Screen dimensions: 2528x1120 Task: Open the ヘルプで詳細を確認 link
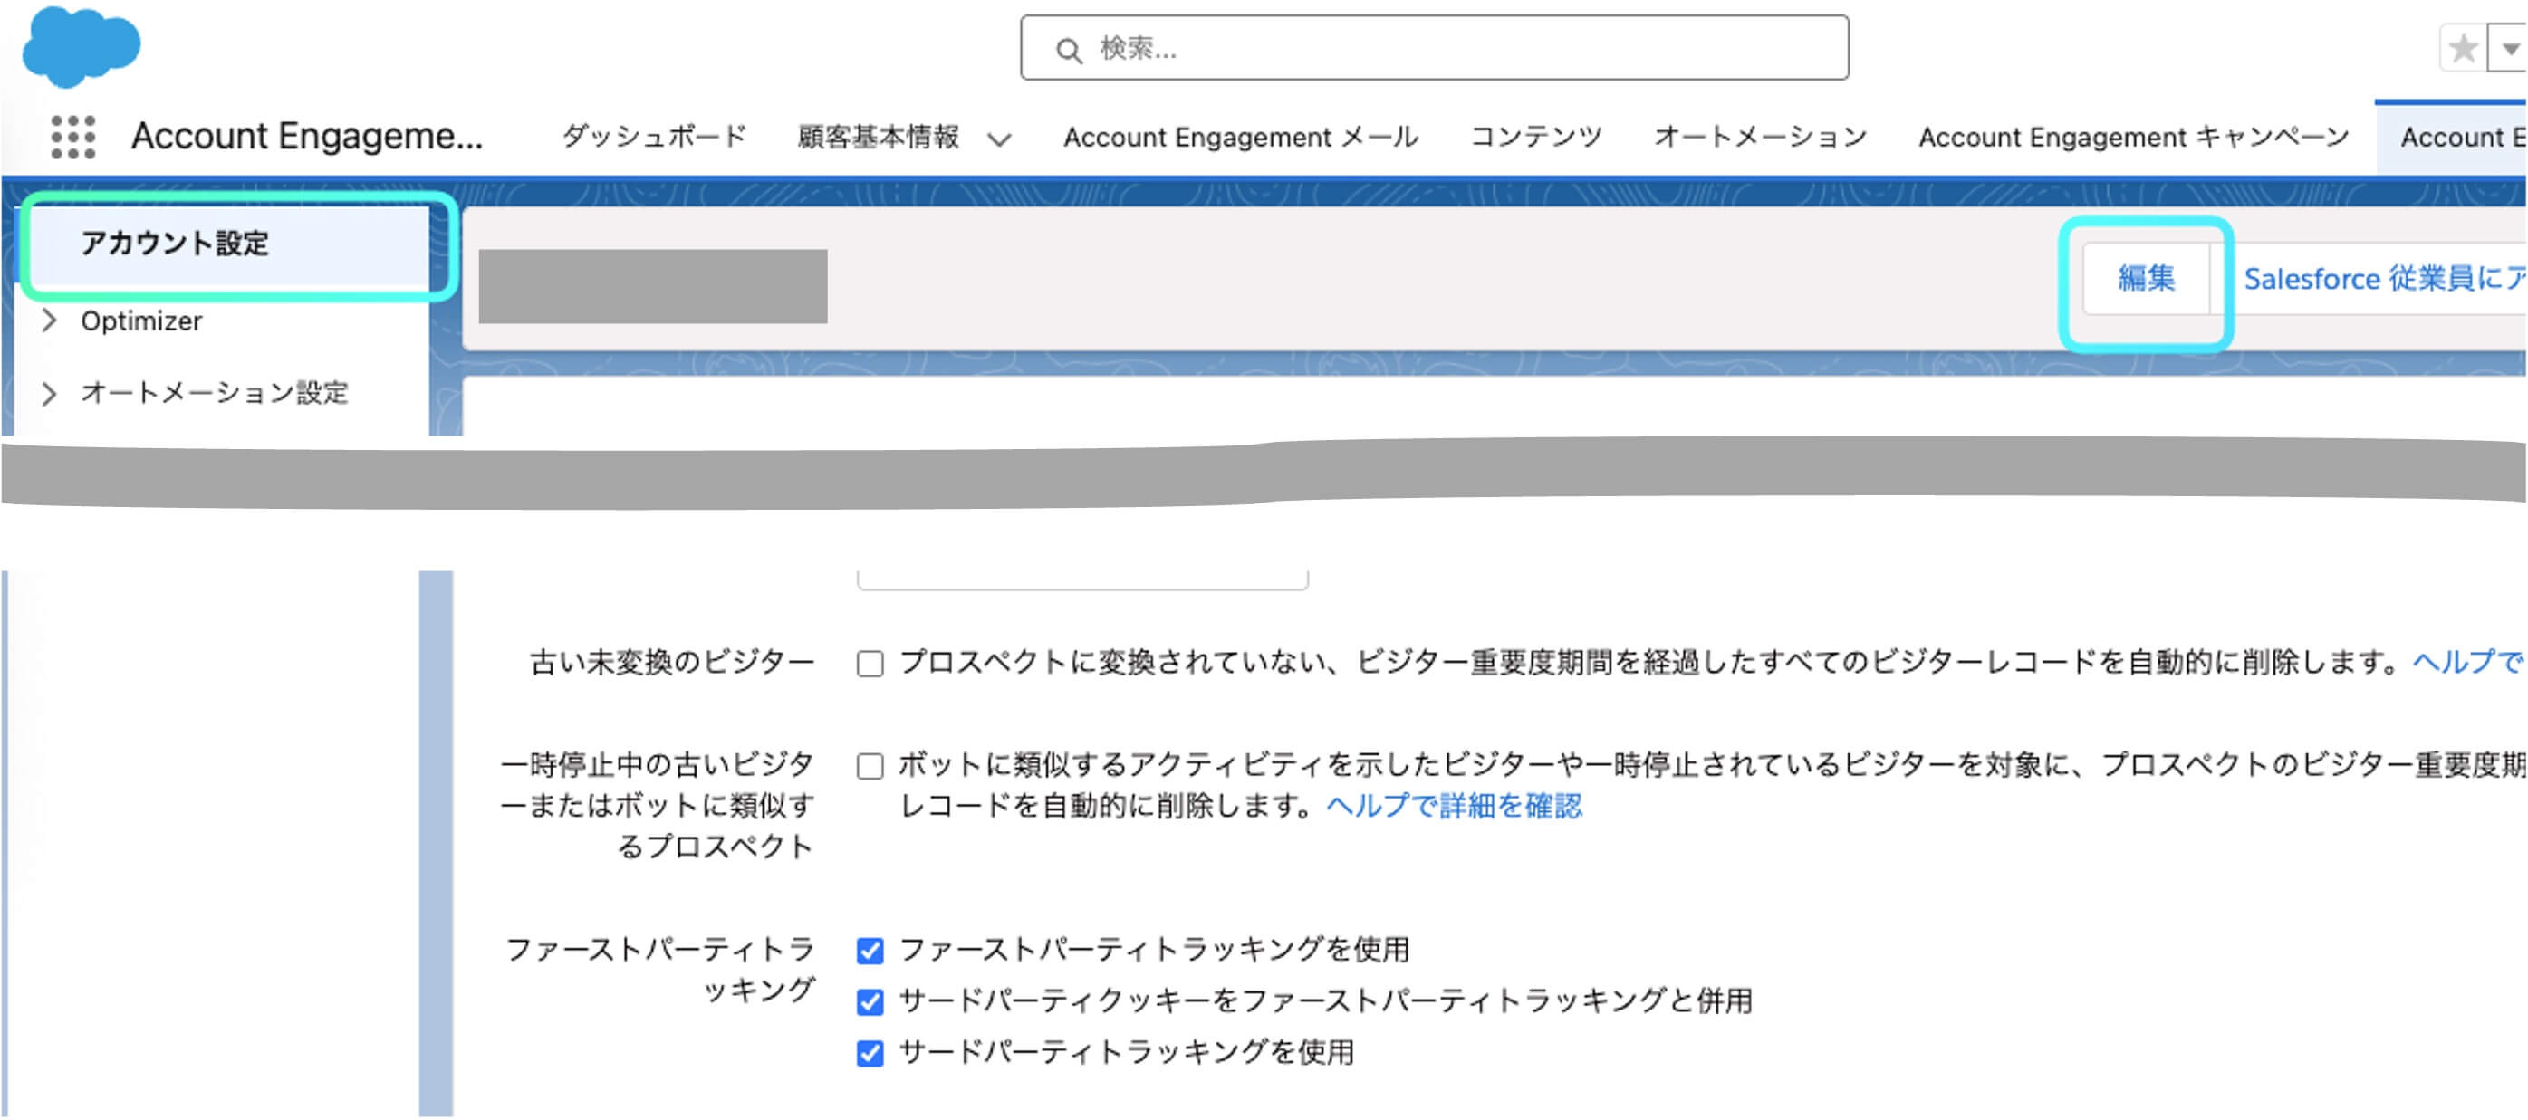coord(1456,806)
